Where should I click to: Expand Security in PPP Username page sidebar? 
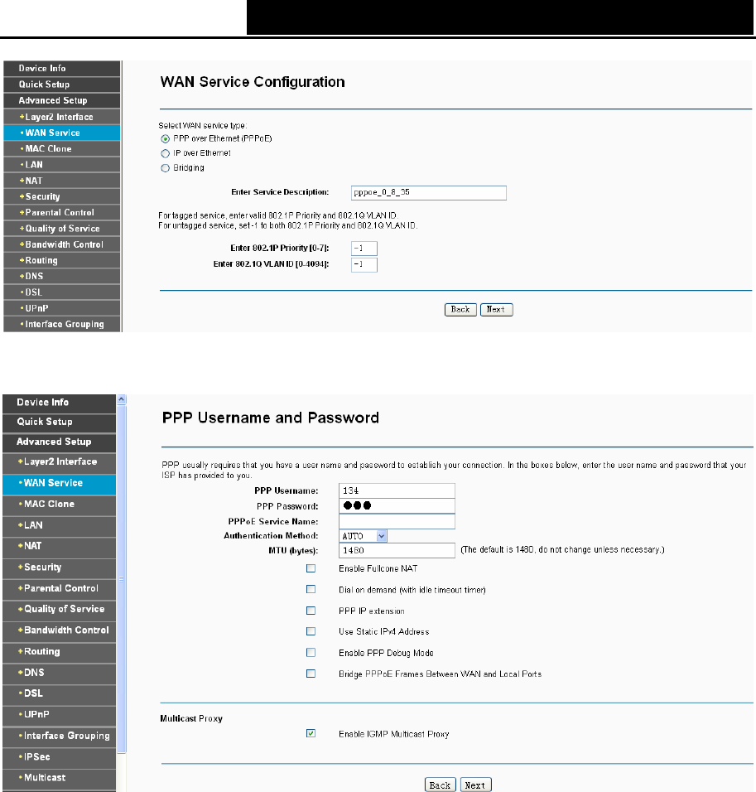click(x=59, y=567)
